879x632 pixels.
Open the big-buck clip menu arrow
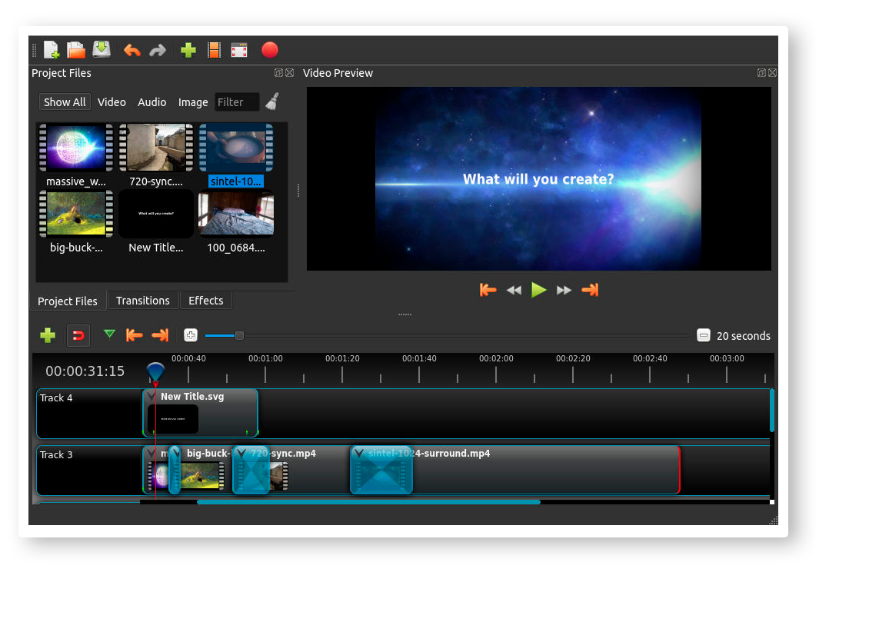175,453
